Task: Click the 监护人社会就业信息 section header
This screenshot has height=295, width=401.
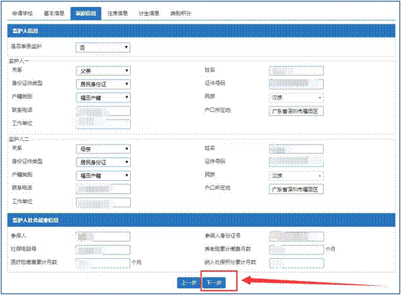Action: click(x=201, y=220)
